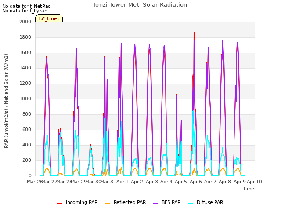
Task: Click the Apr 10 x-axis label
Action: 254,182
